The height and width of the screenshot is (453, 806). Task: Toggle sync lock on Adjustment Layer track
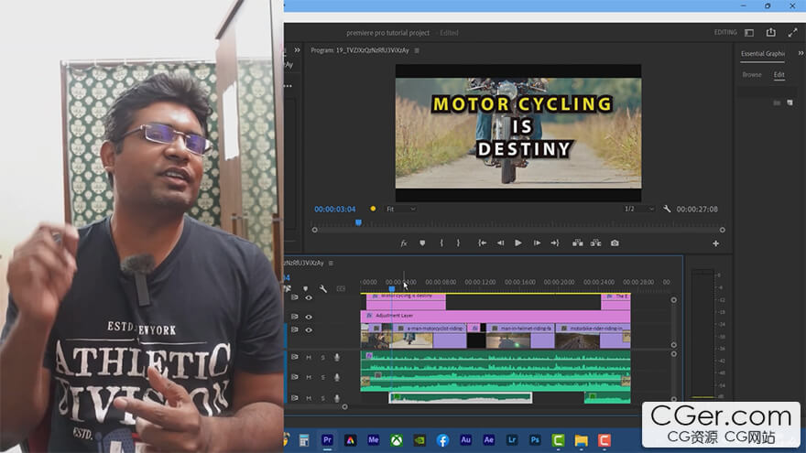tap(295, 317)
